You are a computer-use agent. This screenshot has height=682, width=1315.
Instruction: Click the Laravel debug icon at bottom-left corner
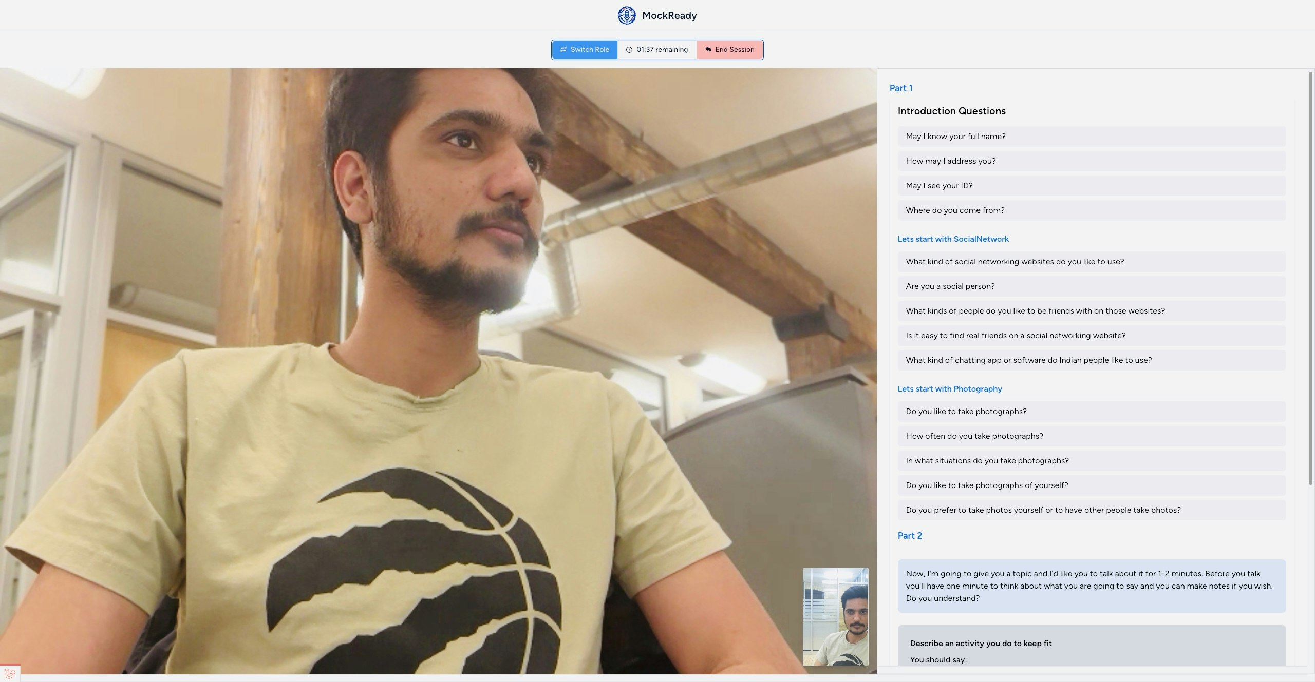[x=10, y=673]
